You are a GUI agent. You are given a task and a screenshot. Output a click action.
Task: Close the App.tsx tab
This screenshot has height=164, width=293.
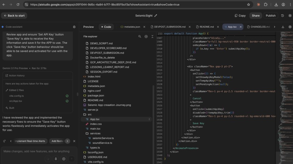click(241, 27)
